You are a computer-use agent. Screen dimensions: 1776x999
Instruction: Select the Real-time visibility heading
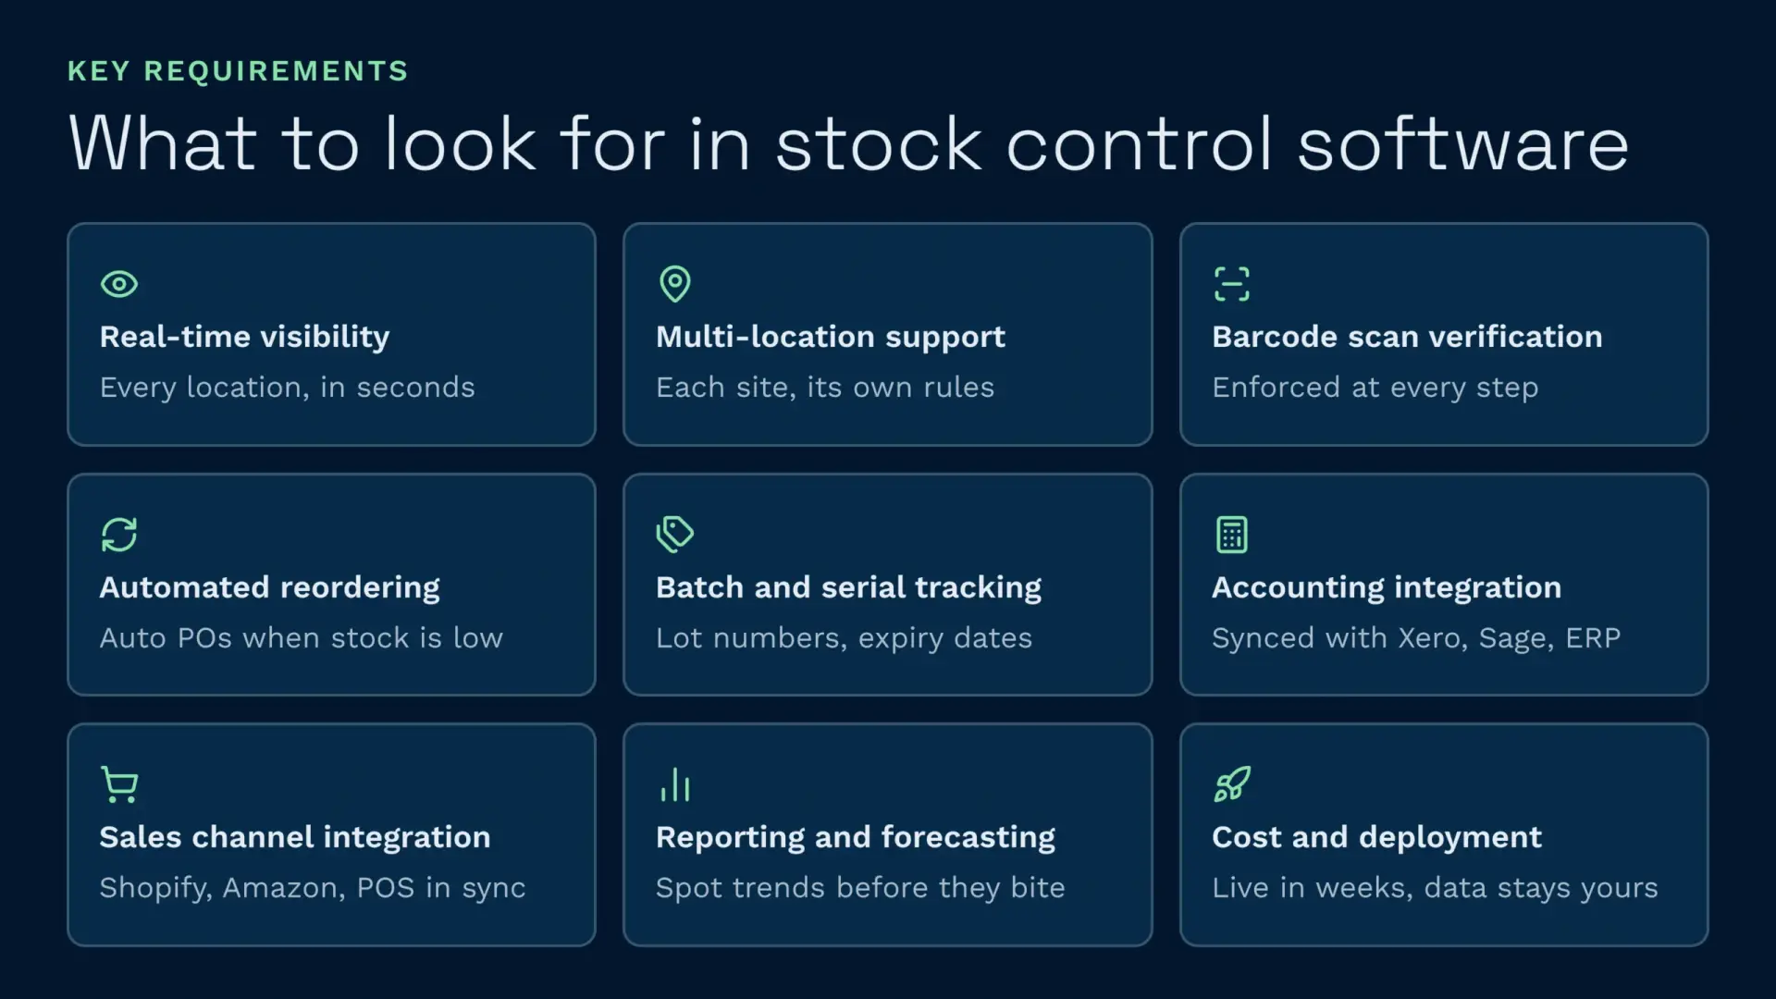(244, 337)
